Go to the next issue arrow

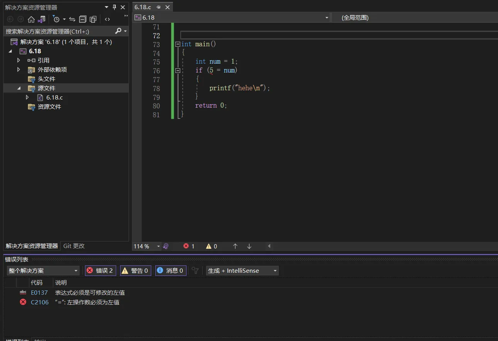(249, 246)
